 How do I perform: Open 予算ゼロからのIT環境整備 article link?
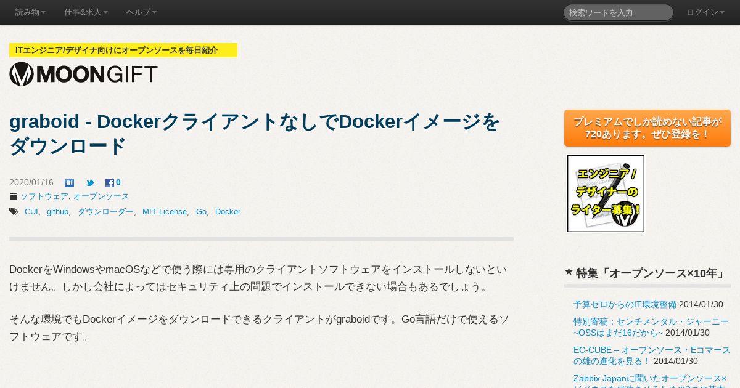pyautogui.click(x=625, y=304)
